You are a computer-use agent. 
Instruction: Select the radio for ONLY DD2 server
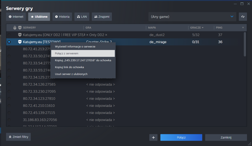pos(9,35)
